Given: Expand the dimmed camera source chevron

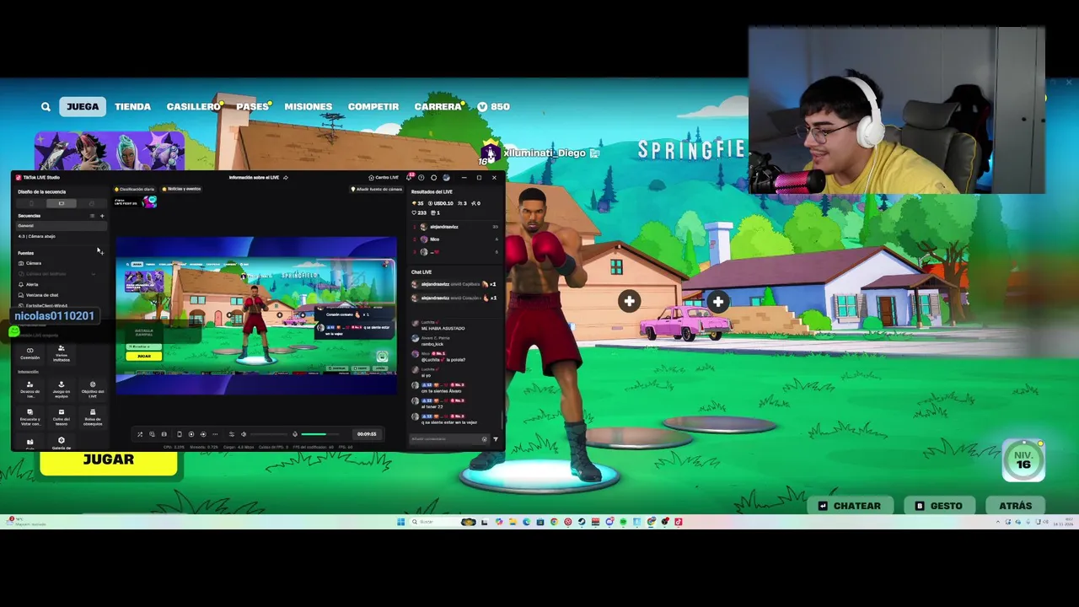Looking at the screenshot, I should coord(94,274).
